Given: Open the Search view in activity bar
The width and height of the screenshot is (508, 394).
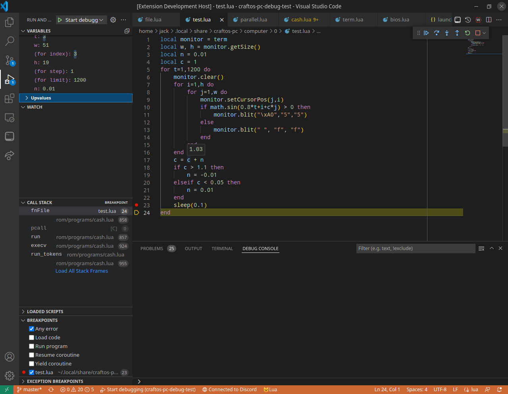Looking at the screenshot, I should pyautogui.click(x=10, y=41).
